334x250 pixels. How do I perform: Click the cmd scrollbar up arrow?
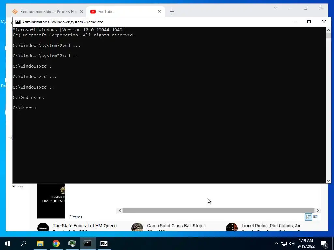pos(328,30)
